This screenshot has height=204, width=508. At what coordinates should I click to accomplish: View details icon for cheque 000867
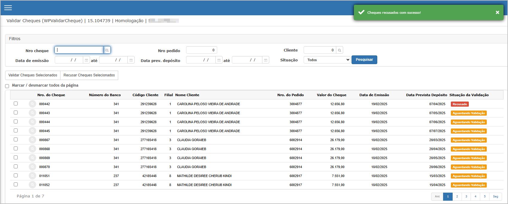coord(32,140)
